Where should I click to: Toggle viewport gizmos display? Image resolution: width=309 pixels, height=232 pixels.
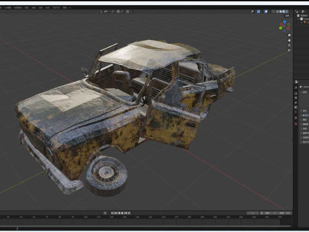[259, 12]
